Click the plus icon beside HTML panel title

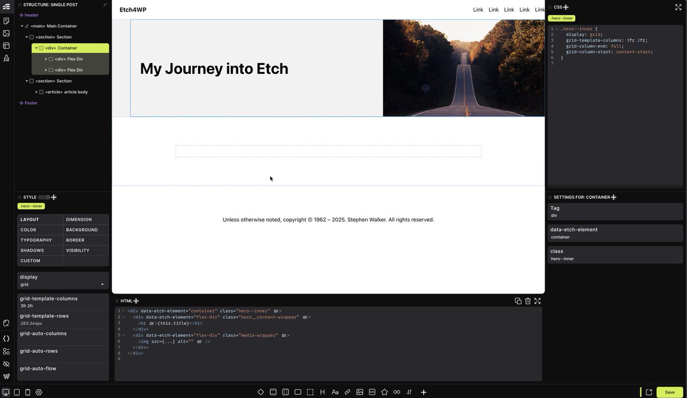point(136,301)
